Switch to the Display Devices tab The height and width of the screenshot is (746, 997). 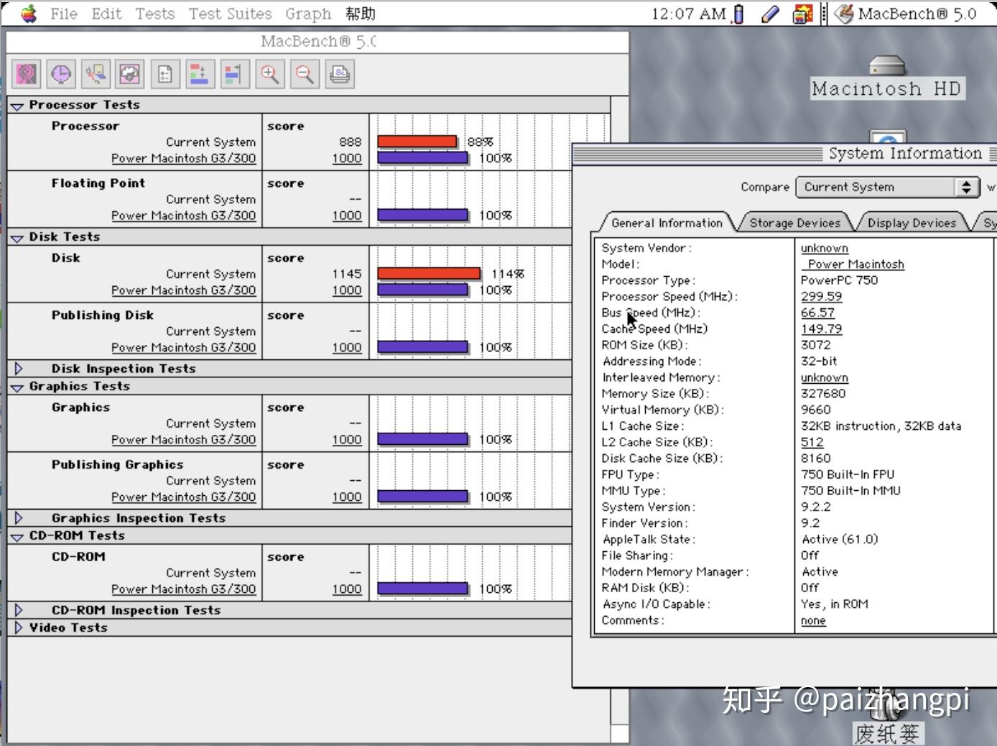(x=912, y=223)
